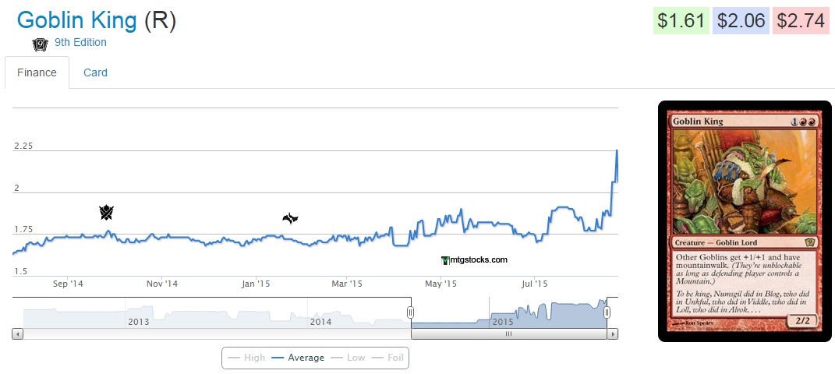Click the Fate Reforged set marker icon
The image size is (835, 374).
[290, 219]
